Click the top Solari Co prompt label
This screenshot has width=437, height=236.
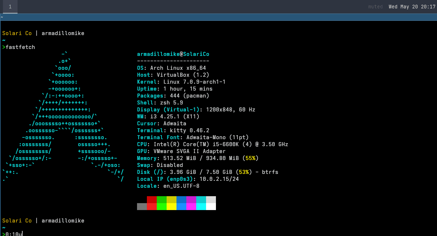17,33
